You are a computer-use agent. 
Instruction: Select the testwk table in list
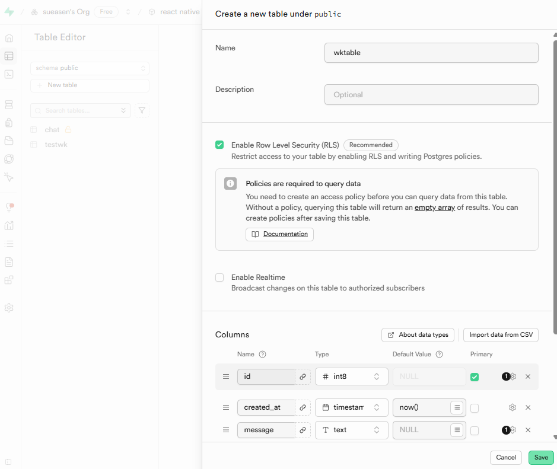pos(56,145)
